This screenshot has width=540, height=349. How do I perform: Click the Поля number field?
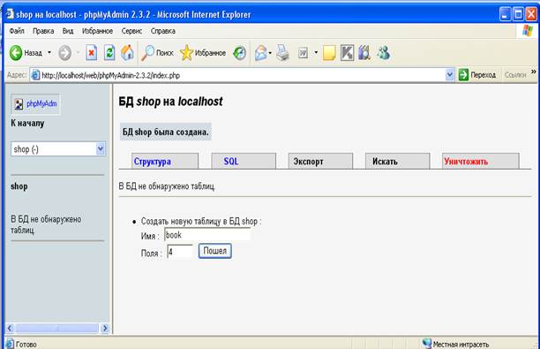[180, 252]
